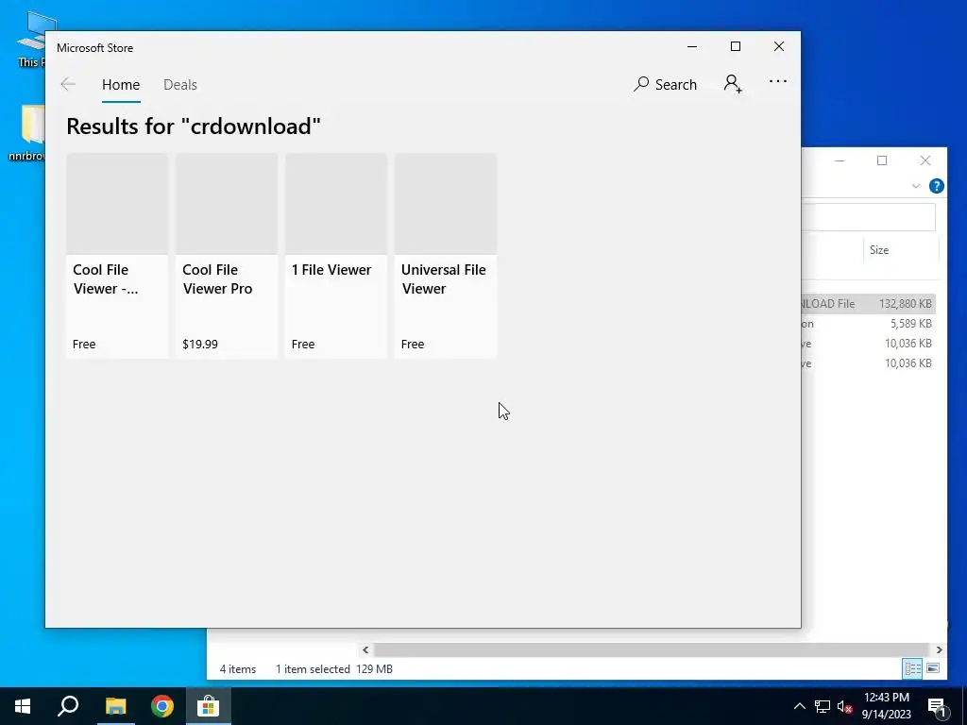Viewport: 967px width, 725px height.
Task: Open Cool File Viewer Pro card
Action: tap(227, 255)
